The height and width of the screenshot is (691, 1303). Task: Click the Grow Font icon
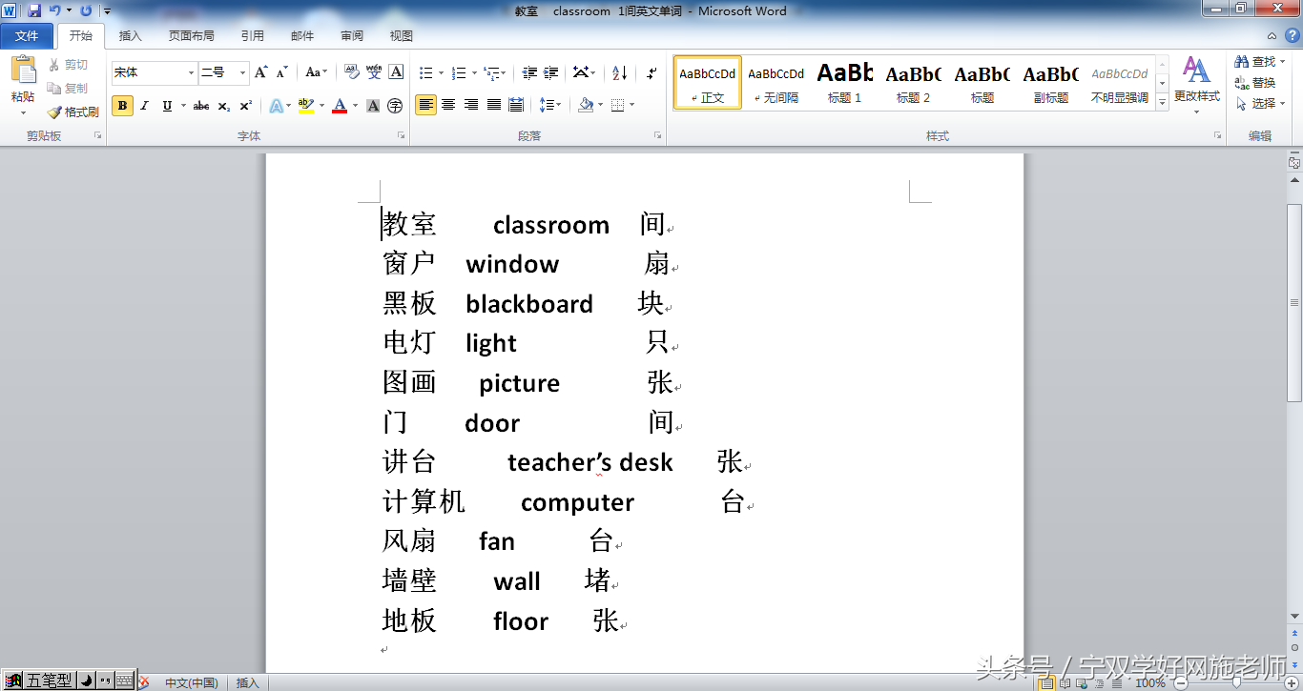[x=260, y=72]
